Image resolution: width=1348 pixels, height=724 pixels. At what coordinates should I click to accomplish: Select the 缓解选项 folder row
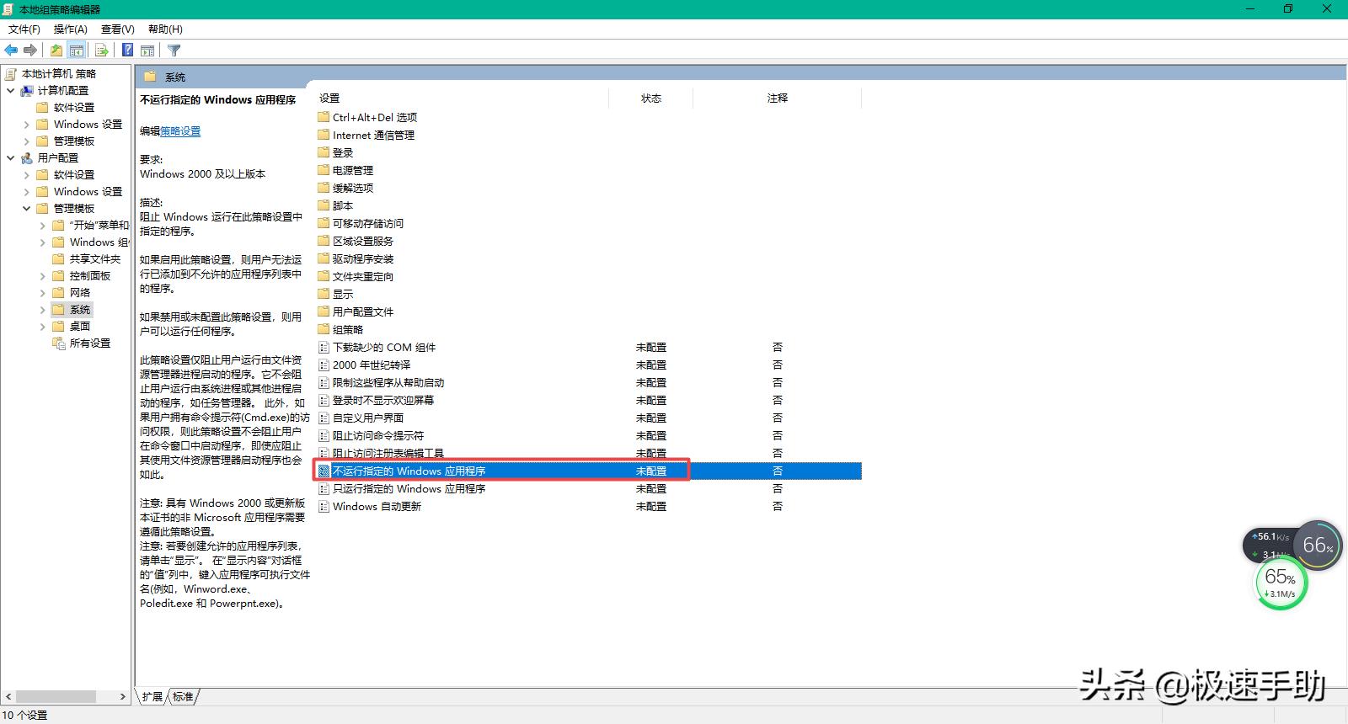point(353,188)
